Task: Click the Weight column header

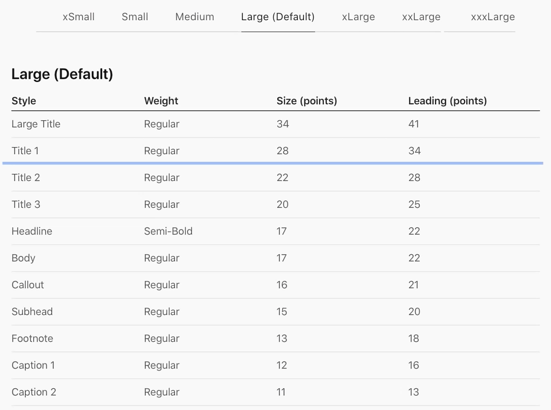Action: (161, 101)
